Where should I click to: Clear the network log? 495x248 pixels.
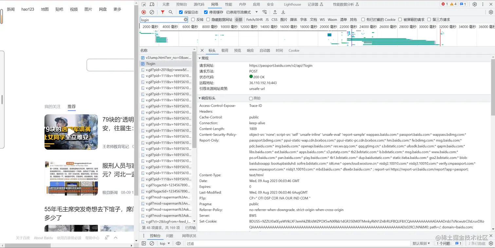coord(152,12)
